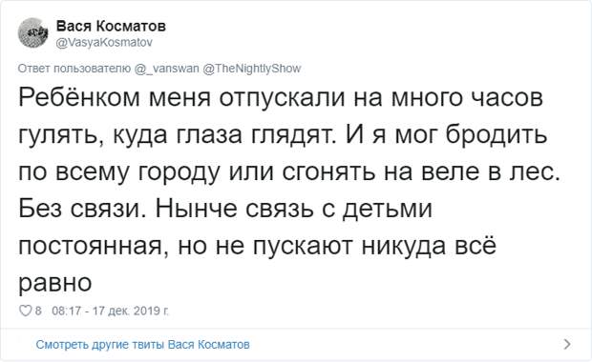The width and height of the screenshot is (592, 362).
Task: Click the word 'постоянная' in the tweet
Action: tap(91, 246)
